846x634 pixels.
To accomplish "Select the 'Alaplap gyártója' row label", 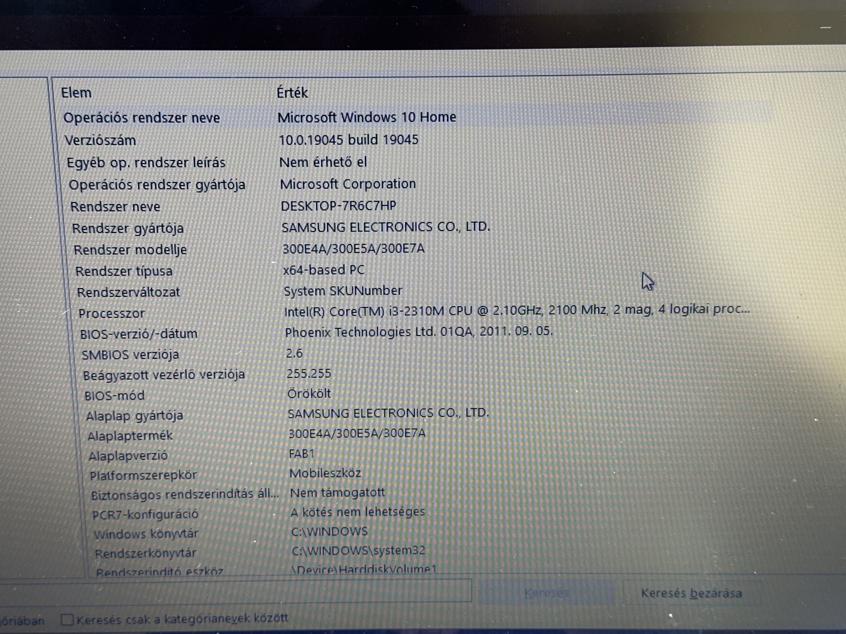I will coord(135,416).
